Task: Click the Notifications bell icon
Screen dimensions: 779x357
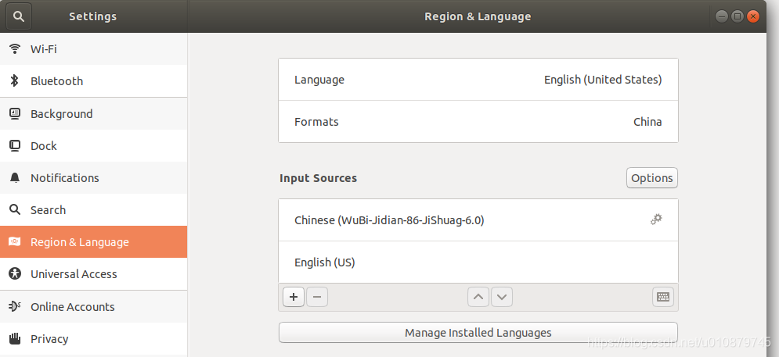Action: (15, 177)
